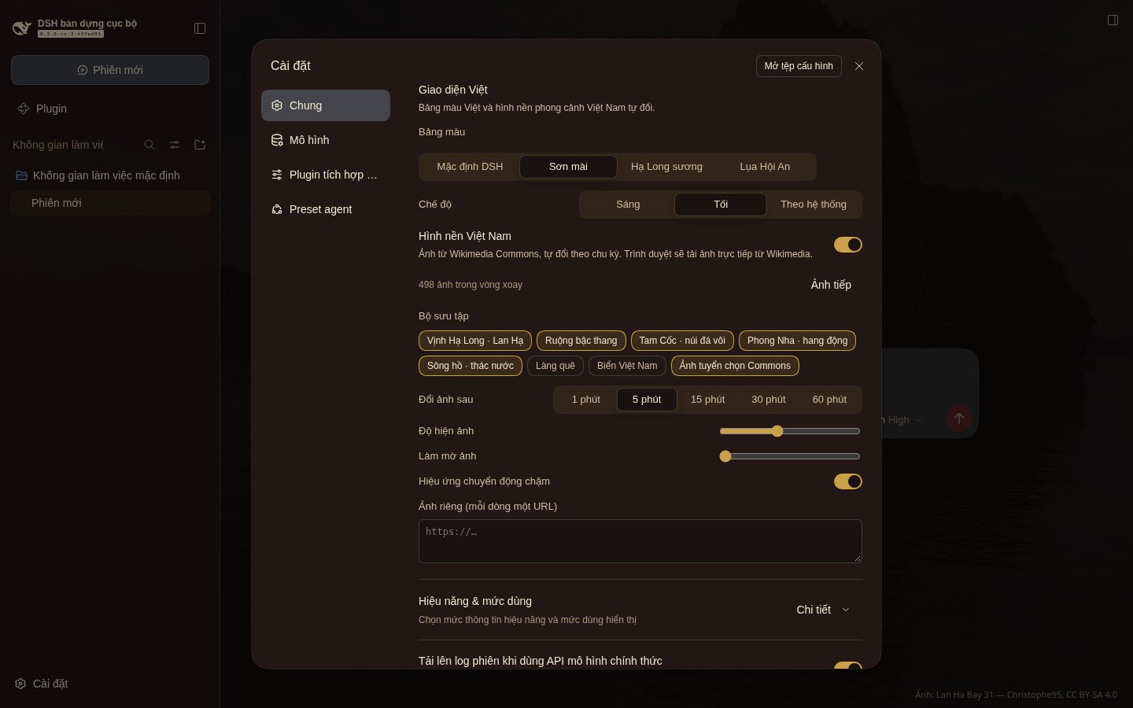
Task: Set mode to Theo hệ thống
Action: [814, 205]
